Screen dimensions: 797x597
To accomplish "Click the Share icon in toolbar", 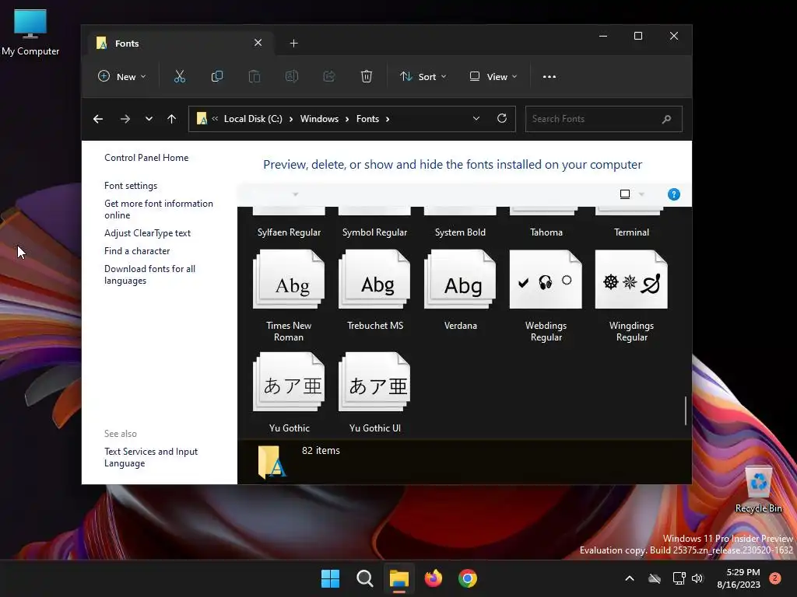I will pyautogui.click(x=329, y=77).
